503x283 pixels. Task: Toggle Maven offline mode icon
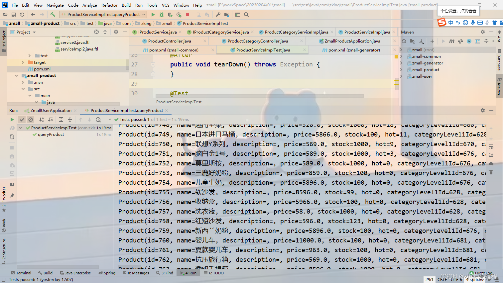tap(460, 41)
